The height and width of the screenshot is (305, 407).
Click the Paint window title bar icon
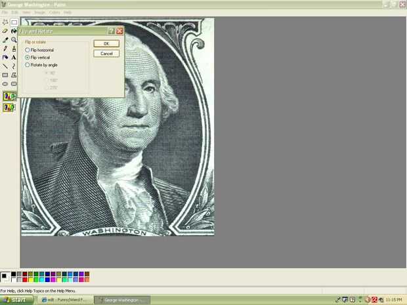(x=3, y=5)
